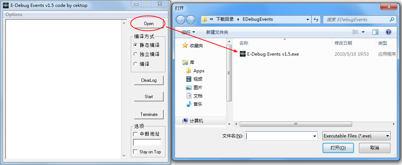
Task: Open the 组织 dropdown menu
Action: (x=188, y=32)
